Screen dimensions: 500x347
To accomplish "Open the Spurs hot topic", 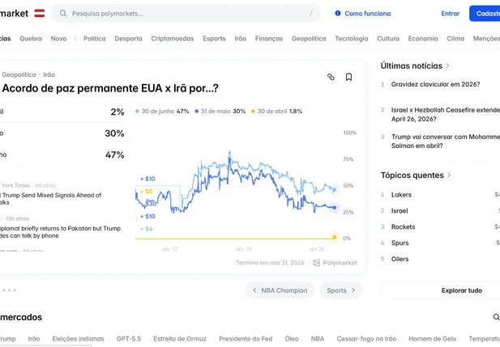I will [x=400, y=243].
